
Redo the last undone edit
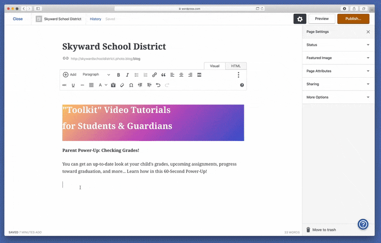click(x=167, y=85)
